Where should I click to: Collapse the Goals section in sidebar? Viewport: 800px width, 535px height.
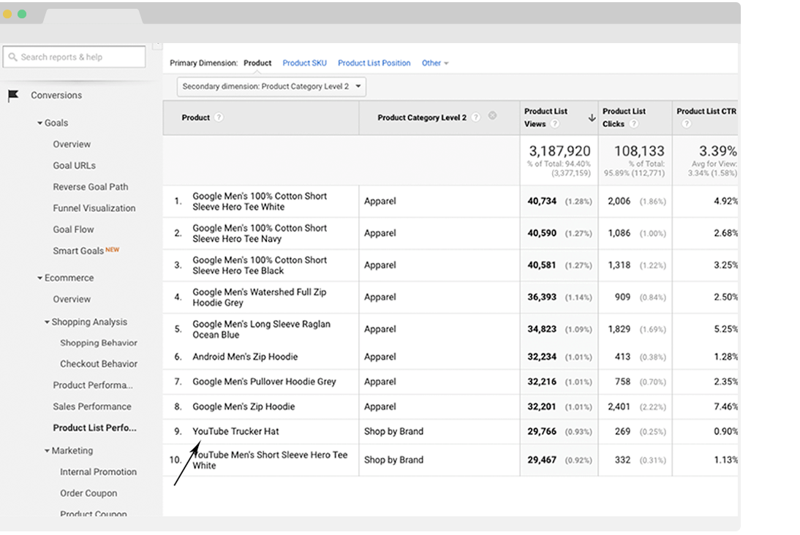[40, 124]
